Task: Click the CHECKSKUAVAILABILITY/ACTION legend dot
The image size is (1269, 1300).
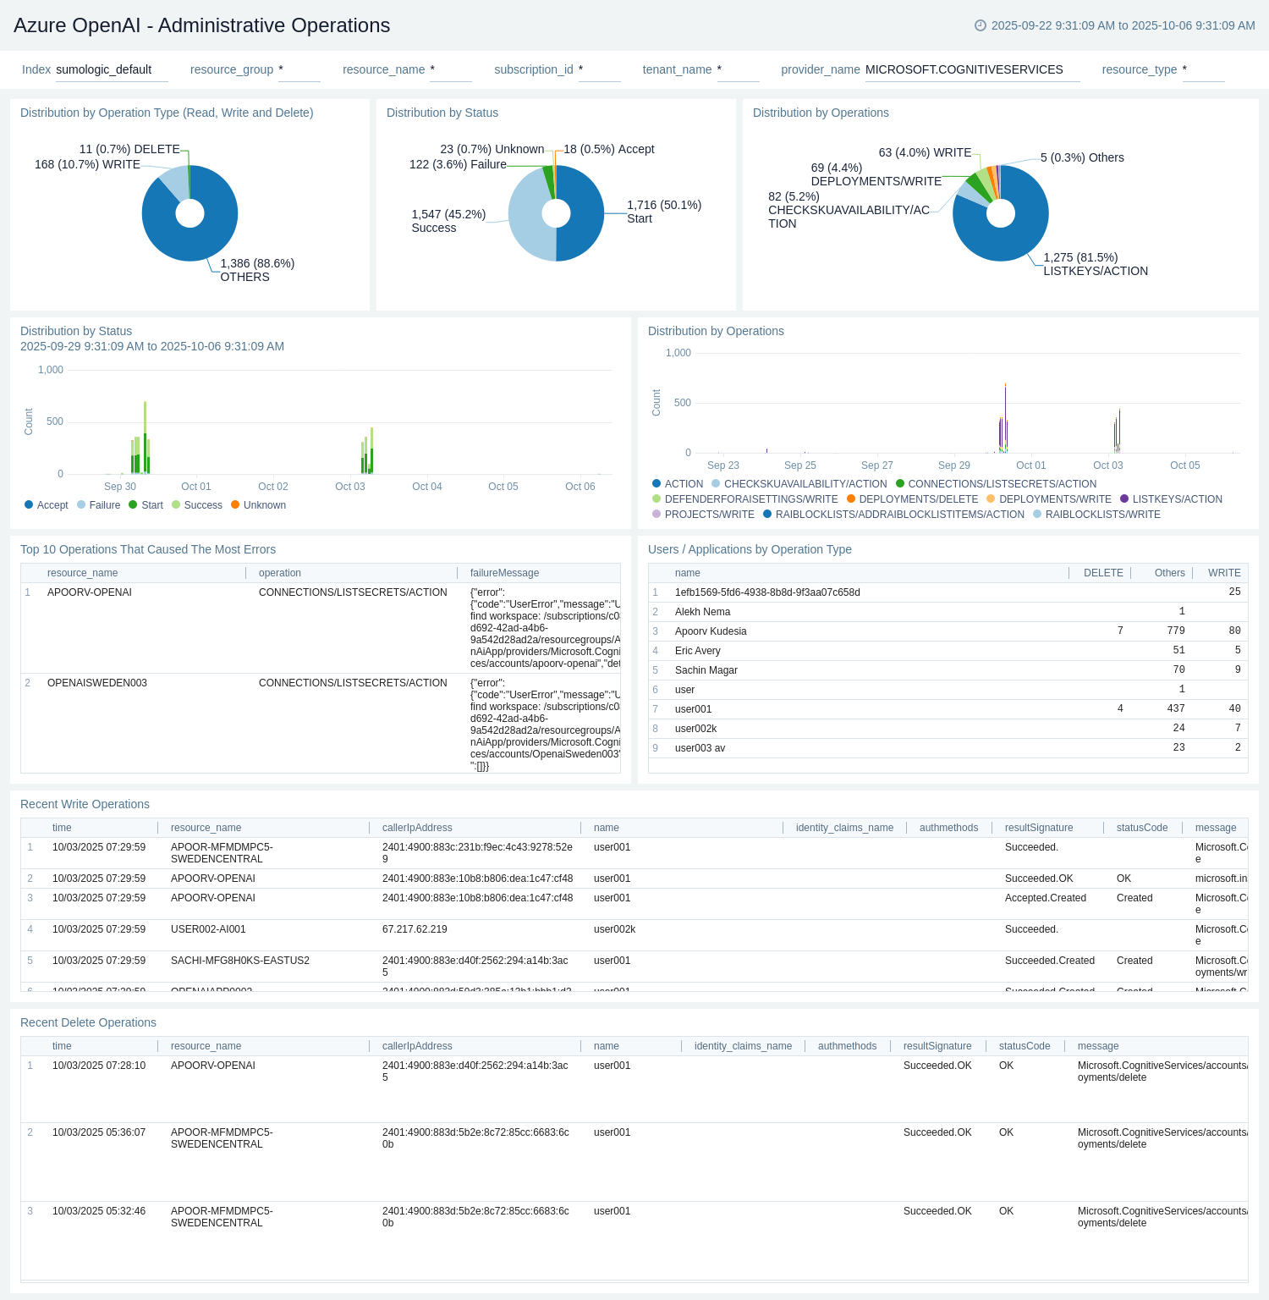Action: pos(716,484)
